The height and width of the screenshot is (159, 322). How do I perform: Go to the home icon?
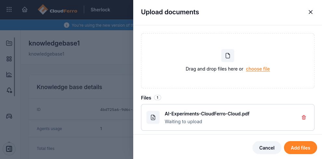[x=25, y=10]
